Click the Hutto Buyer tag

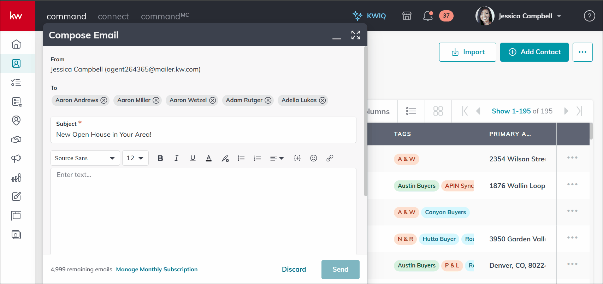pyautogui.click(x=439, y=239)
